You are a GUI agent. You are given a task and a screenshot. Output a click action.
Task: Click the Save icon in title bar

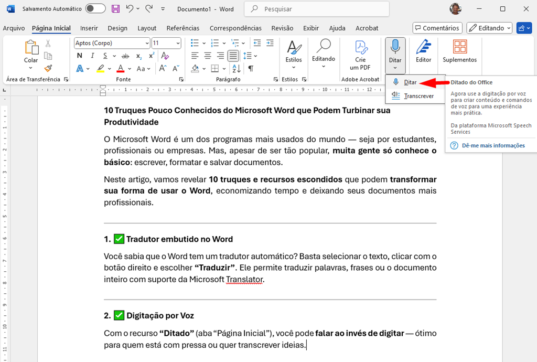point(116,9)
